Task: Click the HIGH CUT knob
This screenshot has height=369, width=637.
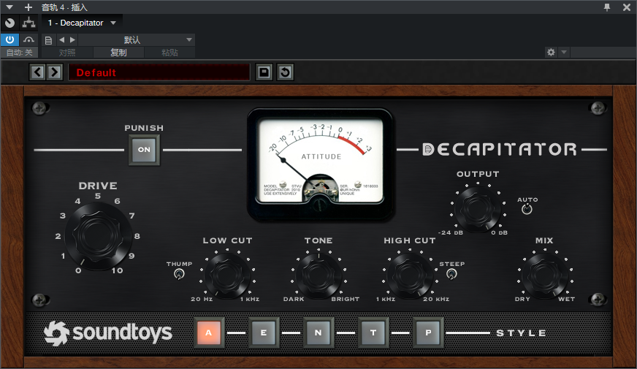Action: pyautogui.click(x=410, y=275)
